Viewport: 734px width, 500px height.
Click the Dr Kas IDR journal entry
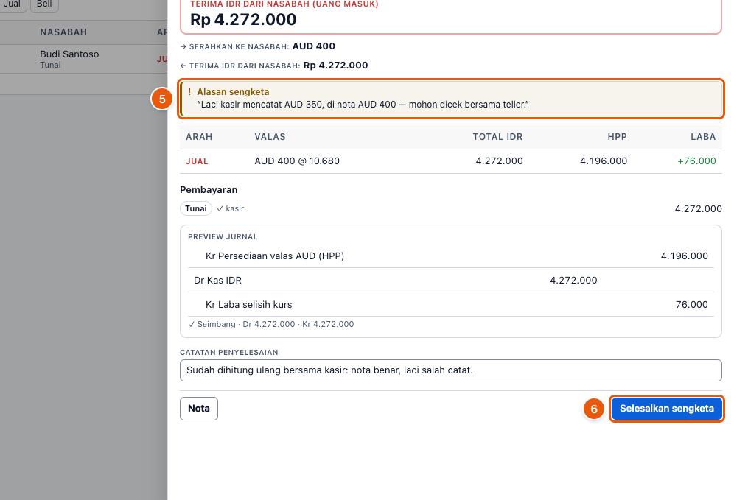[x=217, y=281]
